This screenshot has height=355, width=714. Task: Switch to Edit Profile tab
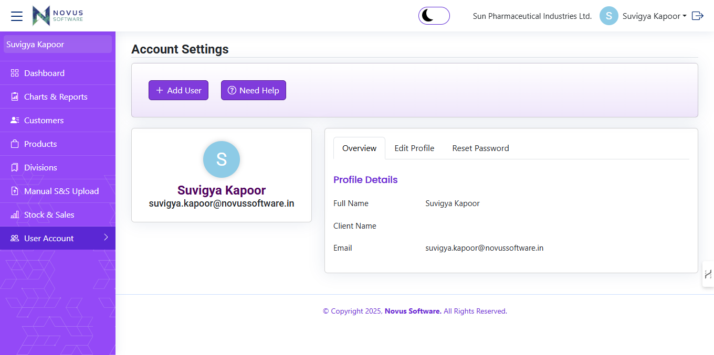[x=414, y=148]
